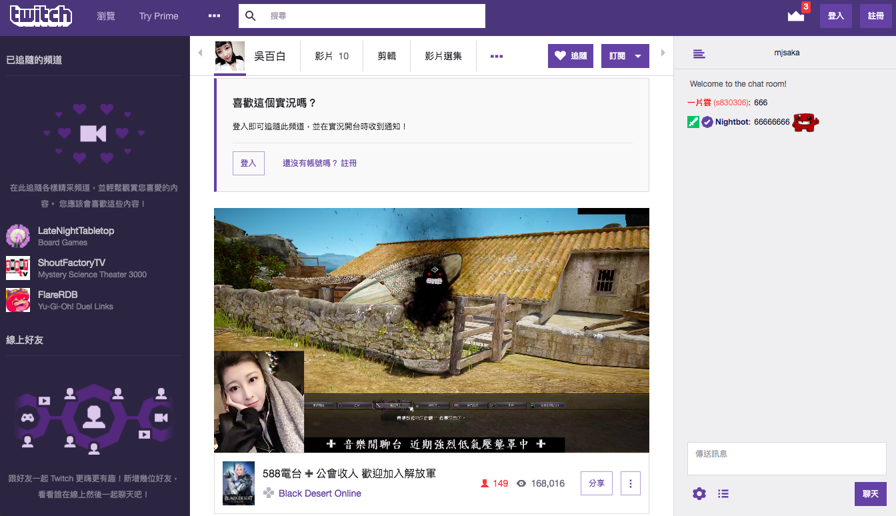Show the chat viewer list icon

723,493
